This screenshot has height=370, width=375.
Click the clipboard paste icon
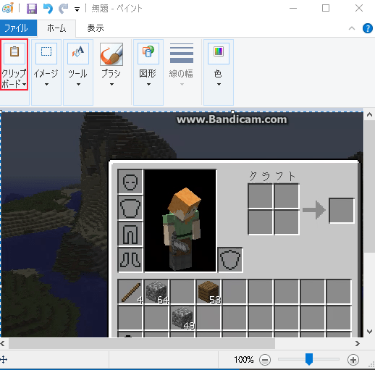click(x=14, y=51)
